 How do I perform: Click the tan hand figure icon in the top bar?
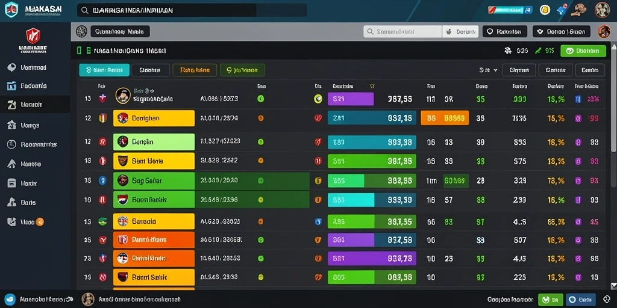tap(578, 10)
